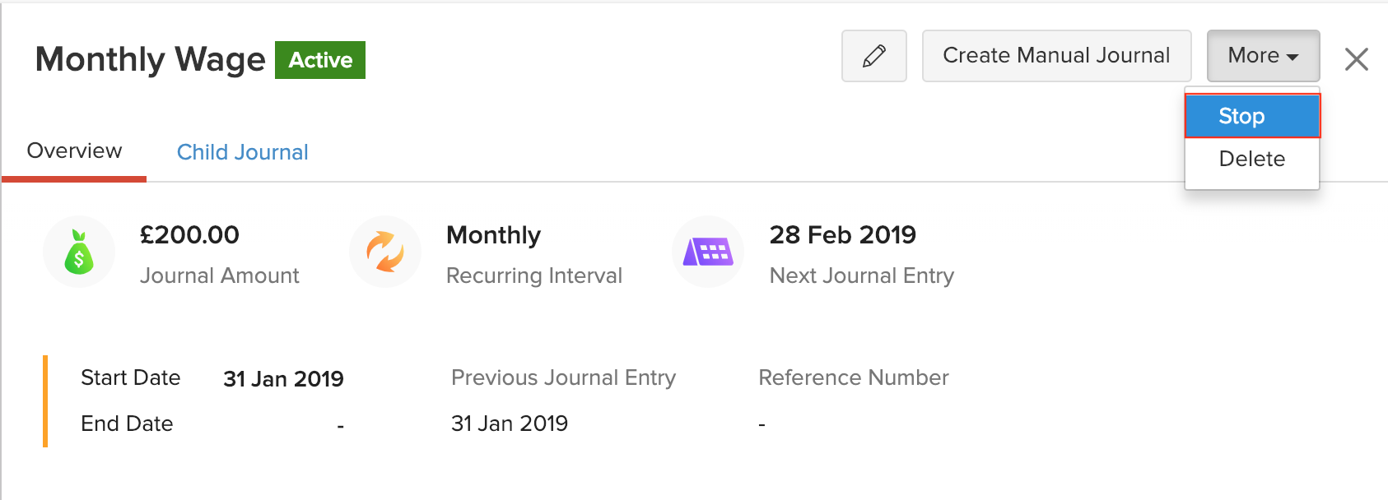The width and height of the screenshot is (1388, 500).
Task: Switch to the Child Journal tab
Action: coord(243,152)
